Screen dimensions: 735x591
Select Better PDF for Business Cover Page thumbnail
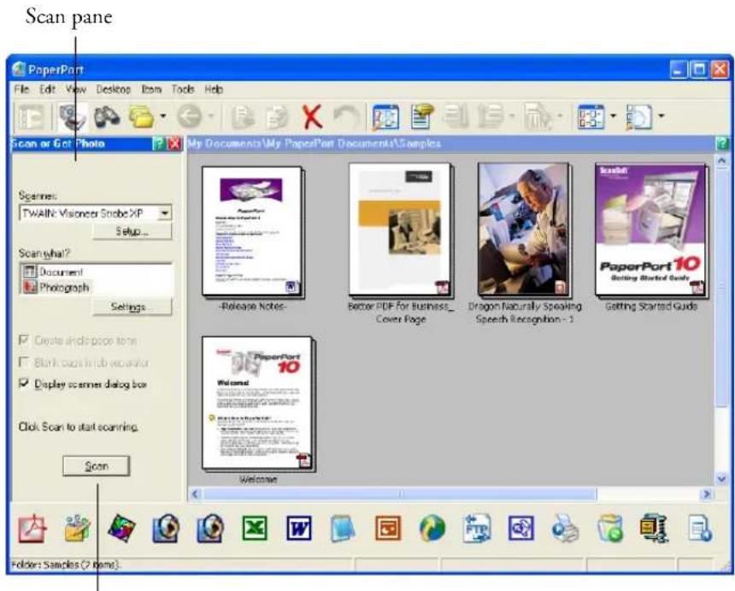tap(401, 230)
